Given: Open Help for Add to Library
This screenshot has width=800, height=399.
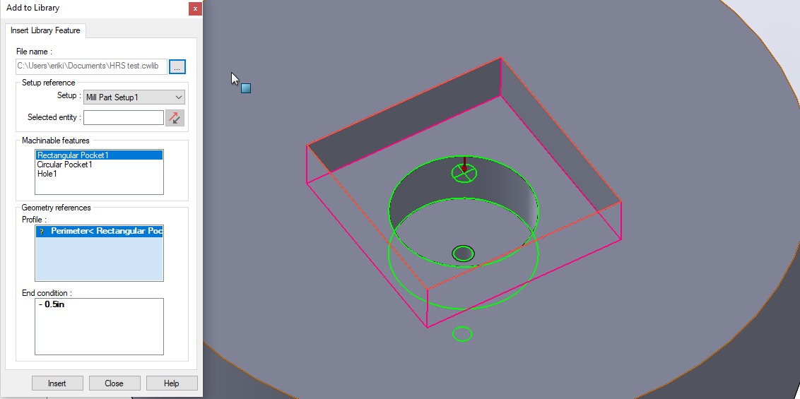Looking at the screenshot, I should 172,383.
